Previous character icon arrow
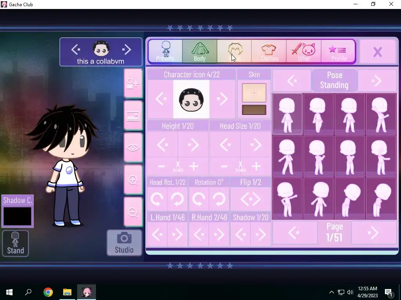Image resolution: width=401 pixels, height=300 pixels. tap(161, 99)
